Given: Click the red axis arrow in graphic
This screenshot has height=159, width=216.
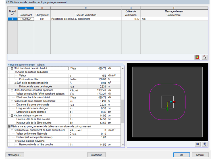Looking at the screenshot, I should click(175, 102).
